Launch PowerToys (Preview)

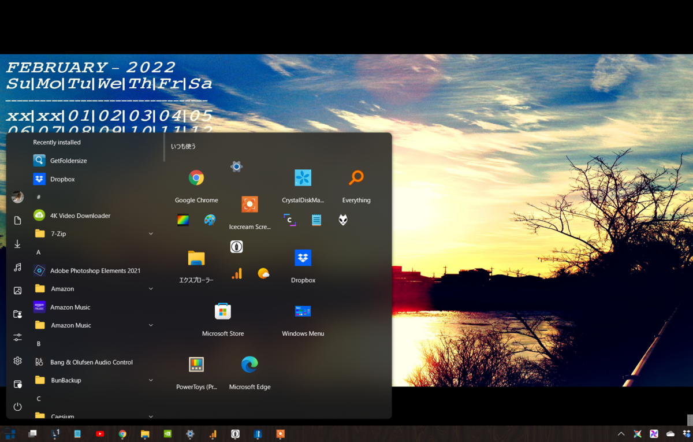click(x=196, y=364)
